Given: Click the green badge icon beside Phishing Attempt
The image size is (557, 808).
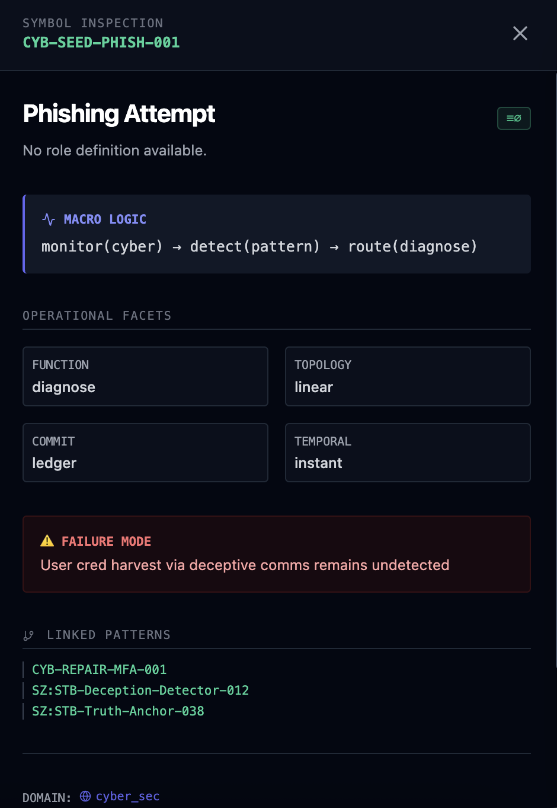Looking at the screenshot, I should [514, 119].
